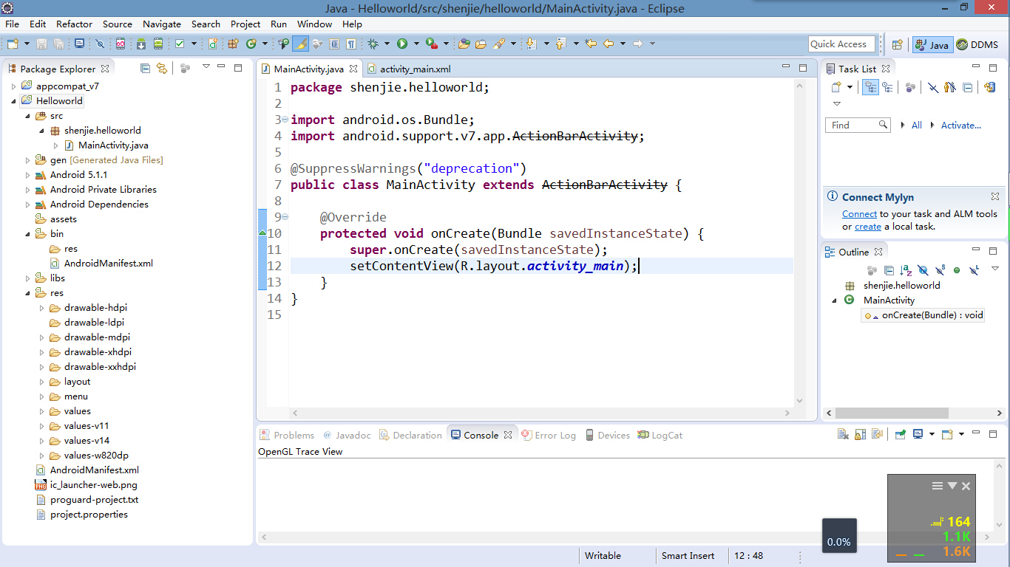Click the Android Lint check icon
Image resolution: width=1010 pixels, height=567 pixels.
[180, 44]
